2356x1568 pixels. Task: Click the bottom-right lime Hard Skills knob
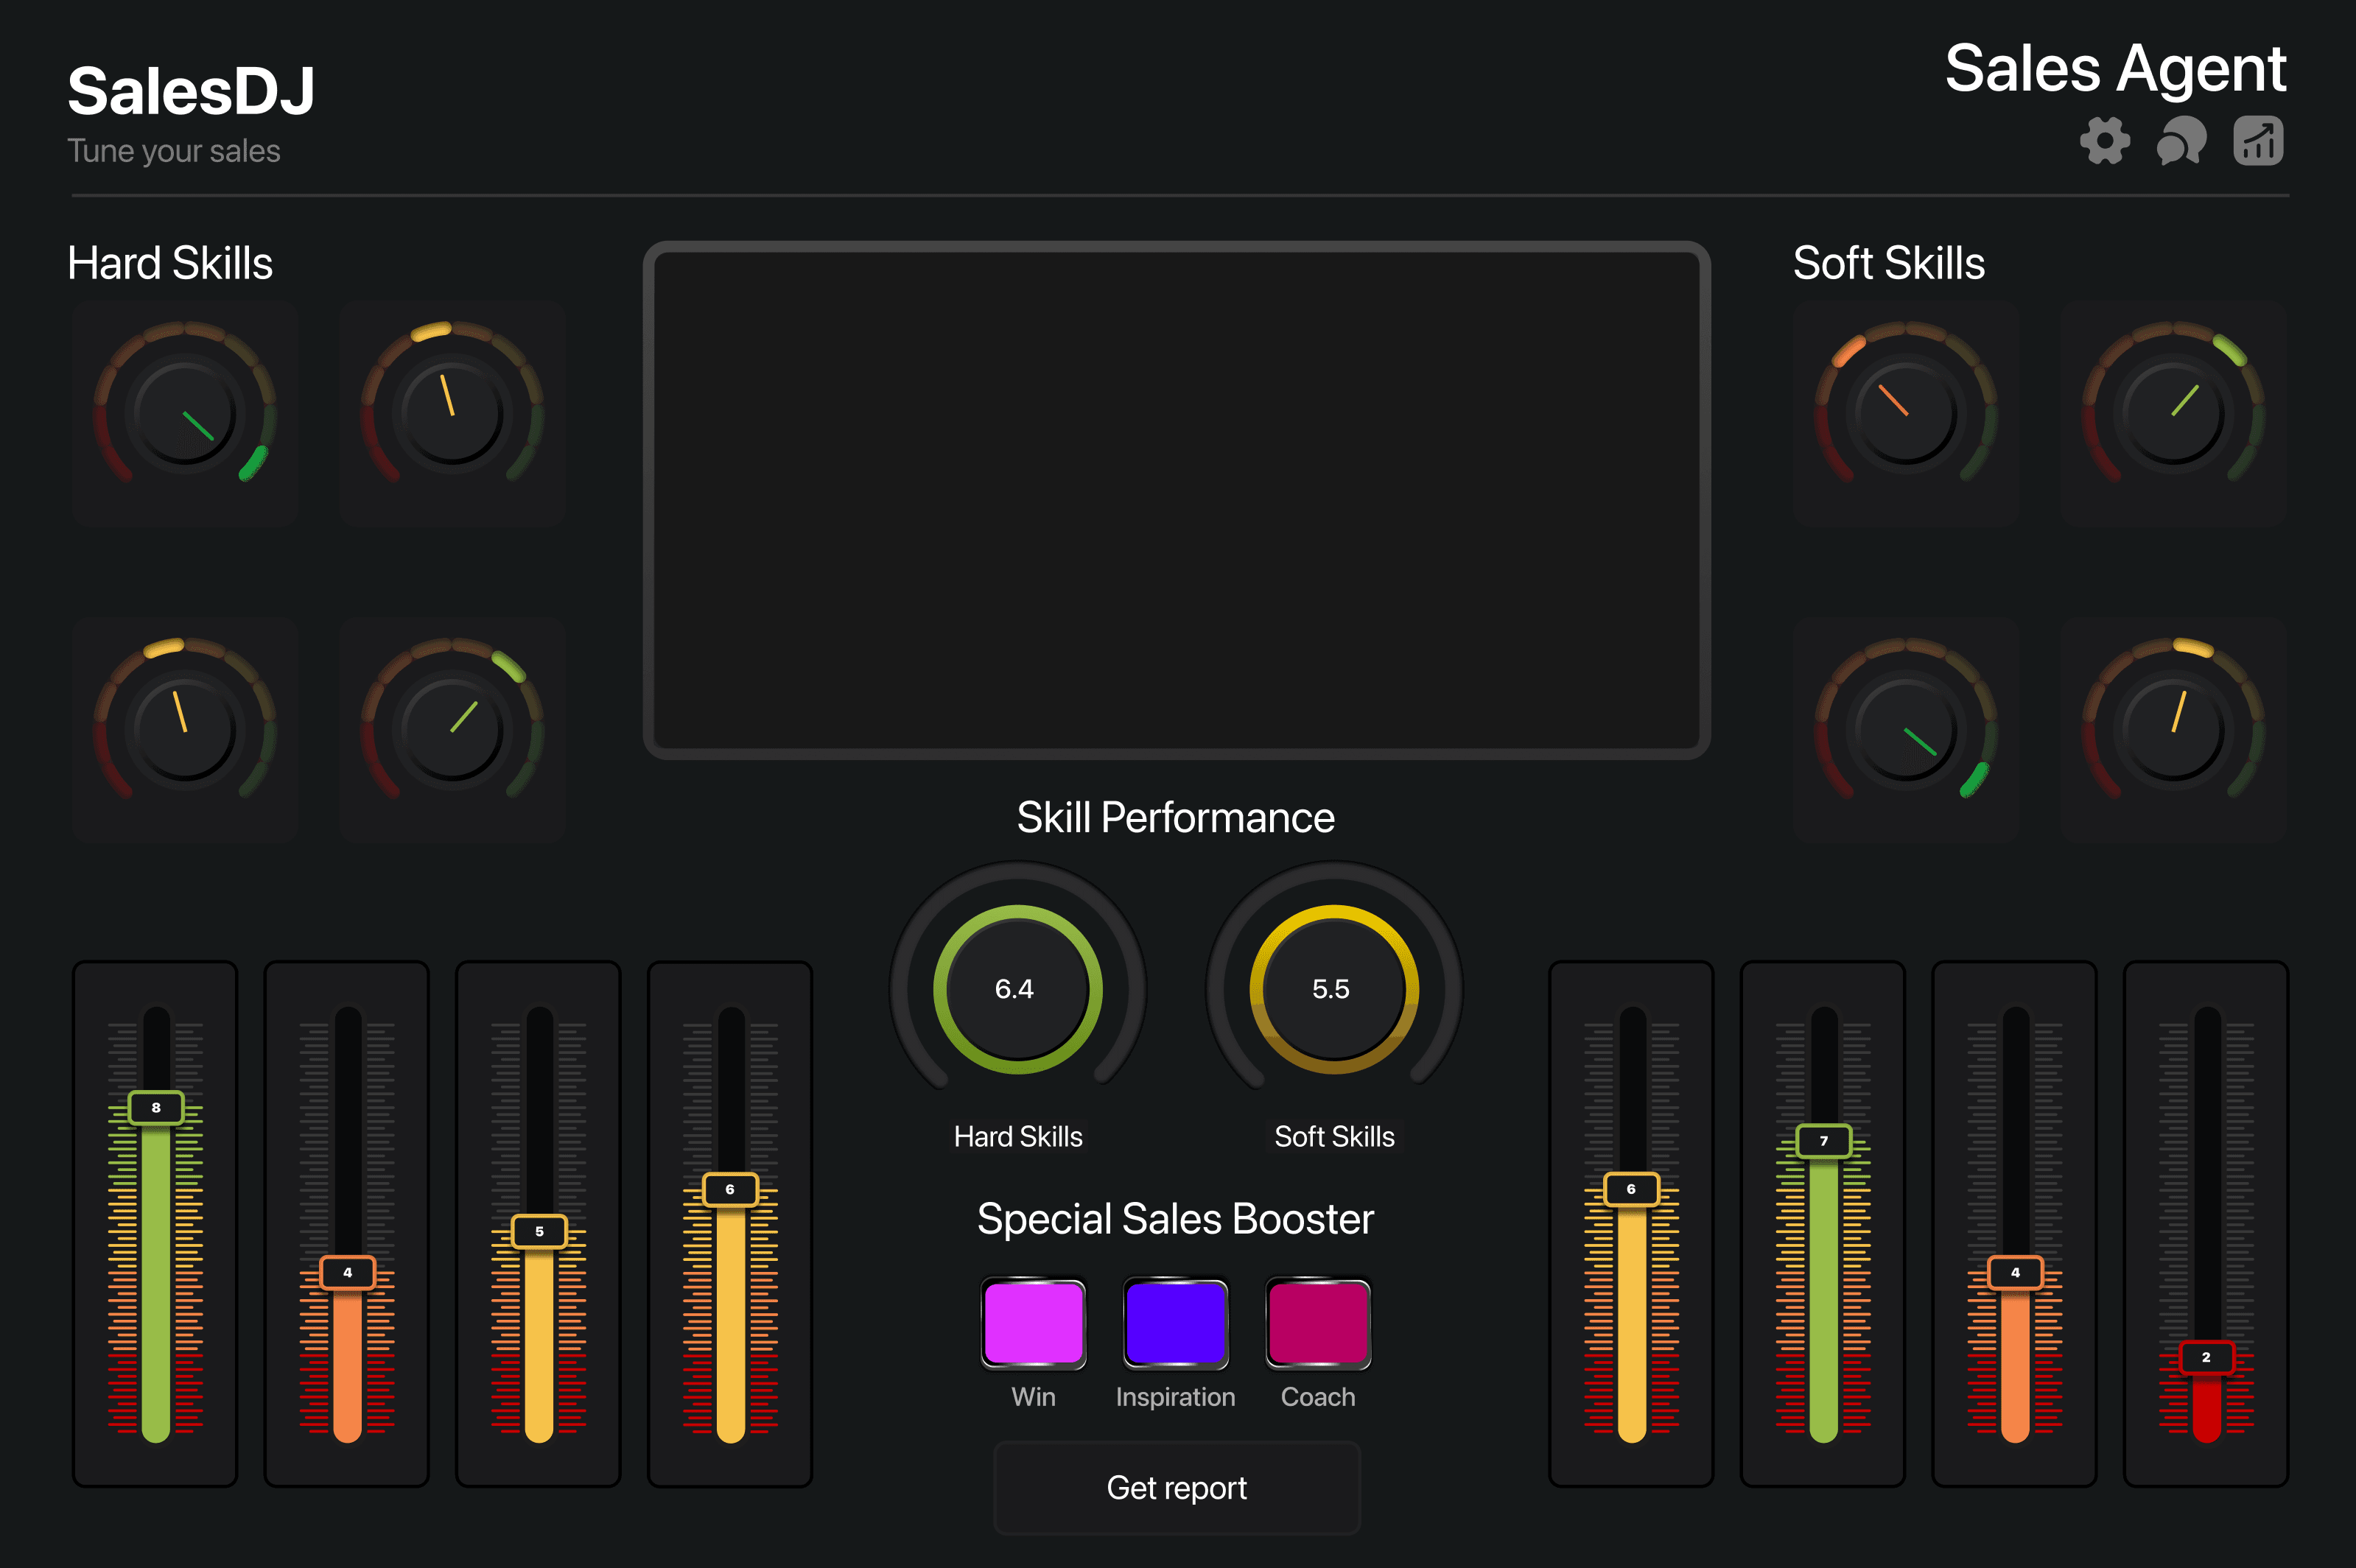[452, 730]
